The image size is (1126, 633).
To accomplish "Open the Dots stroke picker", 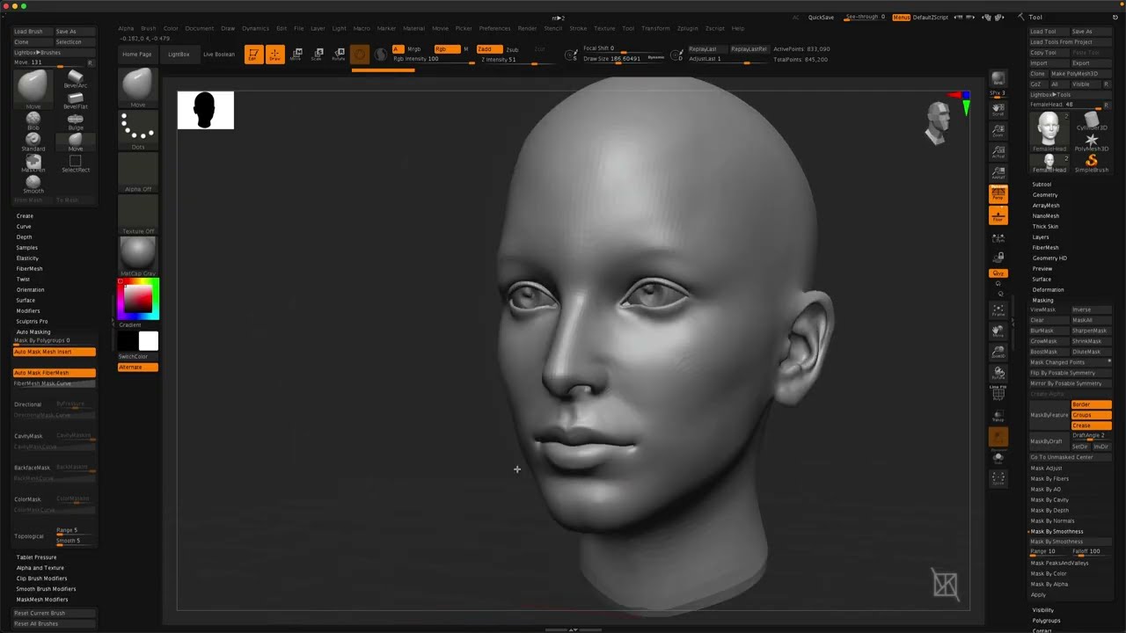I will tap(138, 130).
